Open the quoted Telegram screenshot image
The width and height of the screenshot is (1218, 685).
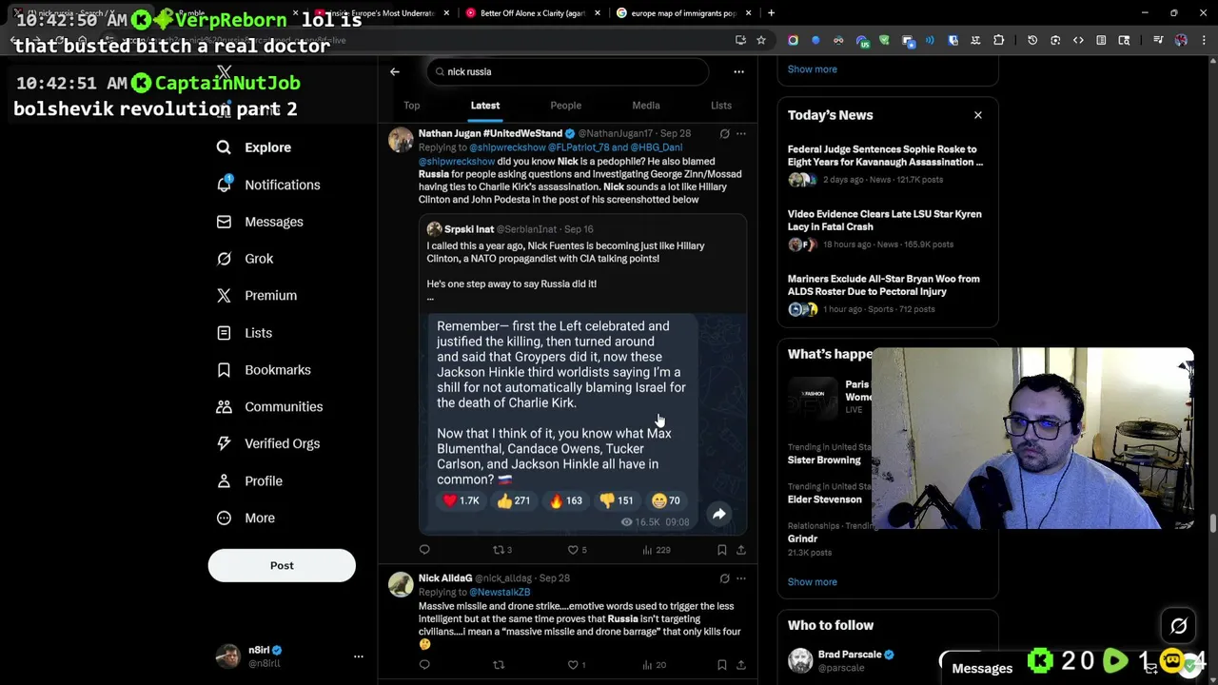pyautogui.click(x=582, y=422)
